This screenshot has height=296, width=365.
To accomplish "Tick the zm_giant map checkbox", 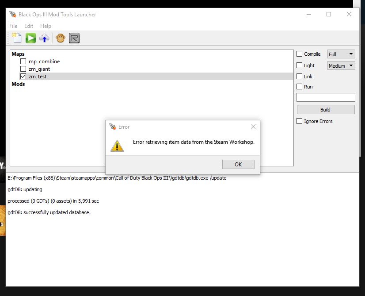I will click(x=23, y=69).
